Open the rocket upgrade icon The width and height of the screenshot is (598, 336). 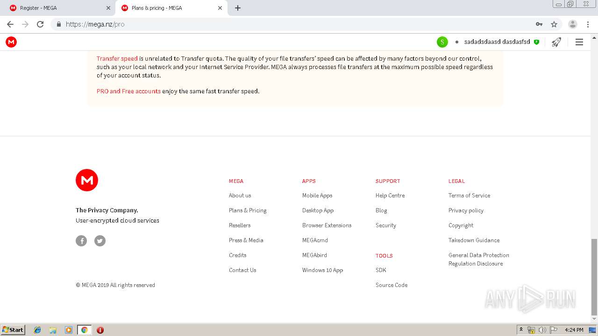(x=556, y=42)
